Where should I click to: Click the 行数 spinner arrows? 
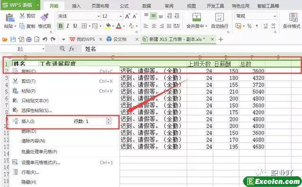(109, 121)
